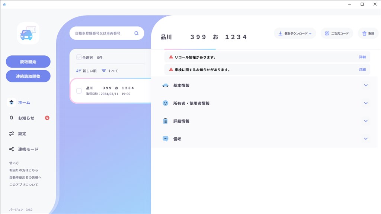Click the home icon in sidebar
This screenshot has width=381, height=214.
point(12,103)
